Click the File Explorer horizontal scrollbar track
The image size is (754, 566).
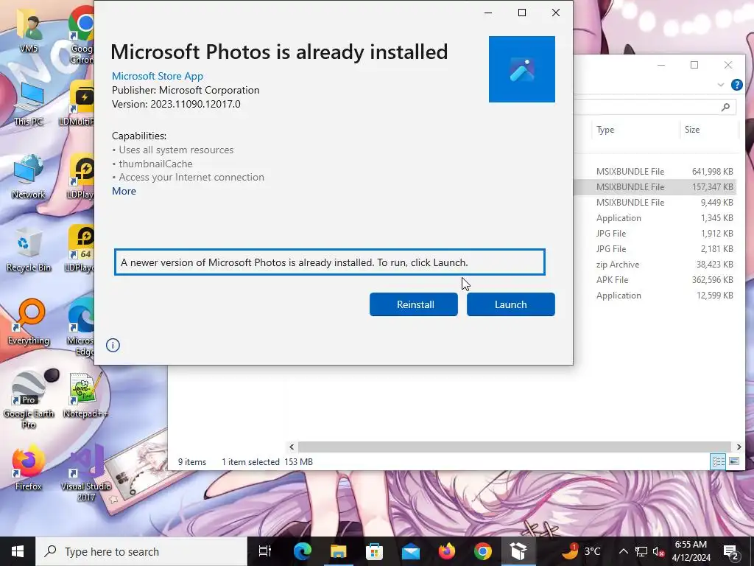click(x=515, y=447)
